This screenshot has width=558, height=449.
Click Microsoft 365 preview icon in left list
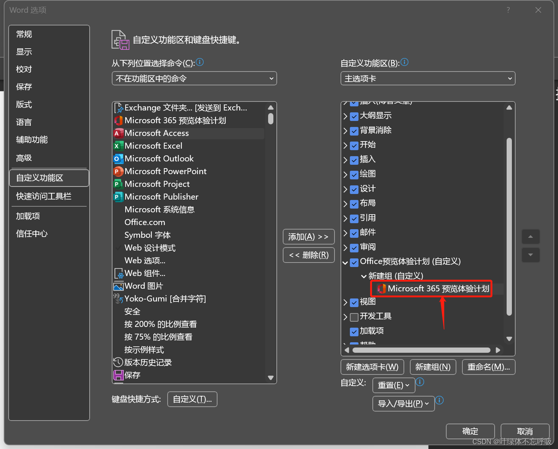118,121
